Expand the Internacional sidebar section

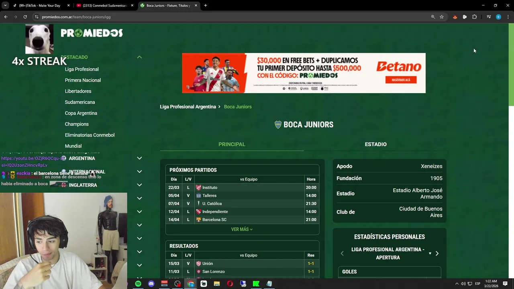click(139, 171)
